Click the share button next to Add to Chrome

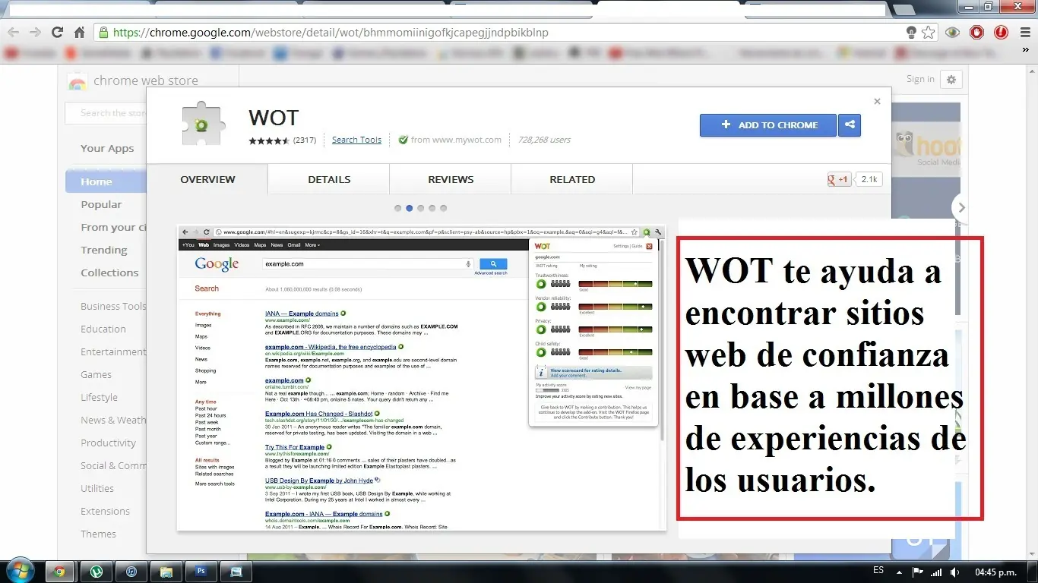click(x=850, y=125)
